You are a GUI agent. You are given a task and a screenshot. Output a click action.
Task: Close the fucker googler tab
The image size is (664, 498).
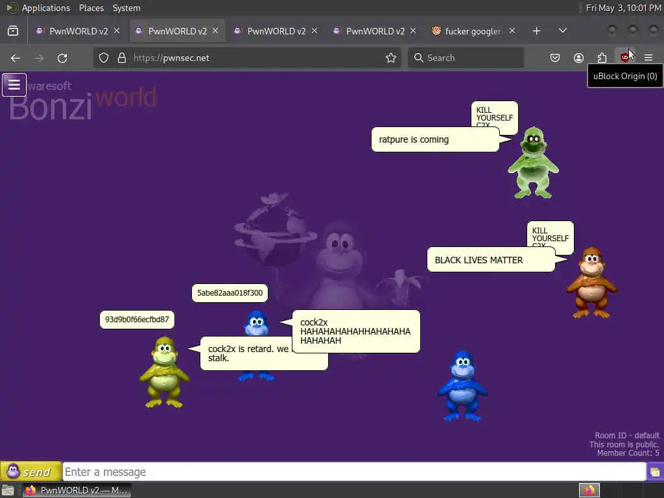[x=512, y=31]
